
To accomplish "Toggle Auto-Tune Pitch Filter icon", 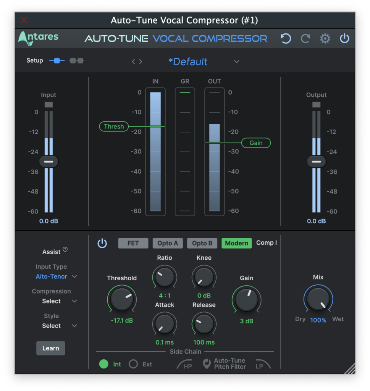I will coord(207,364).
